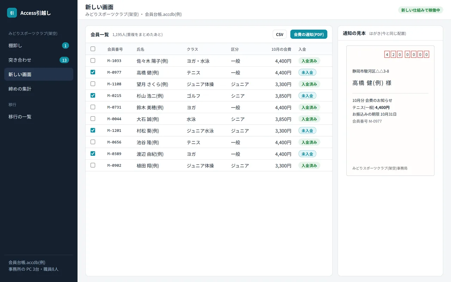Click the 区分 column header
Viewport: 451px width, 282px height.
pos(235,49)
